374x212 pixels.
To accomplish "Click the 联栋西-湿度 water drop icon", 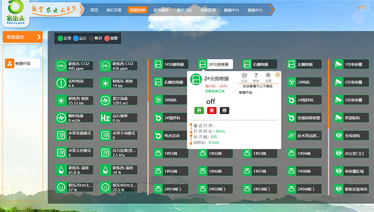I will 105,170.
